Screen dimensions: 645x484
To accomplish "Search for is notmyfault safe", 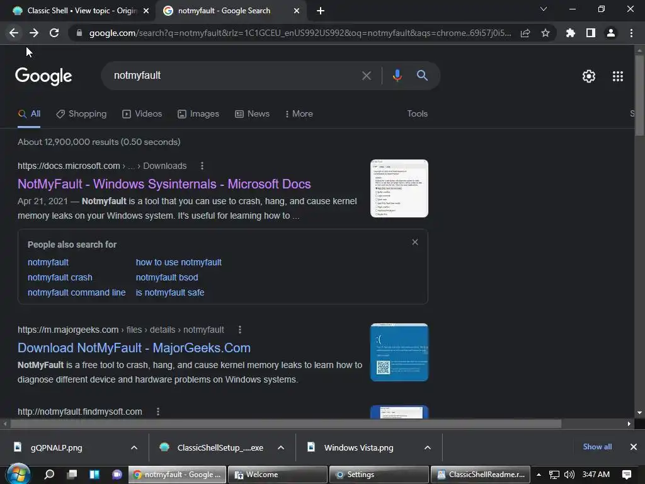I will 170,292.
